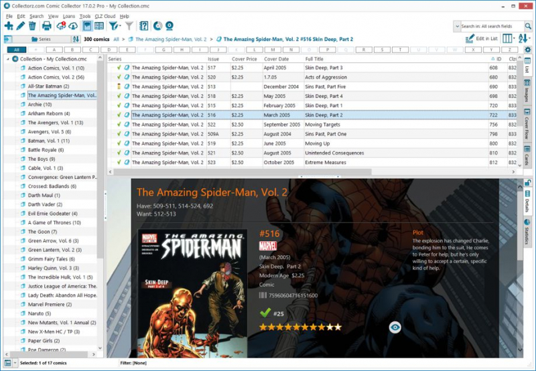The width and height of the screenshot is (536, 371).
Task: Select the Moving Targets list row
Action: pos(312,125)
